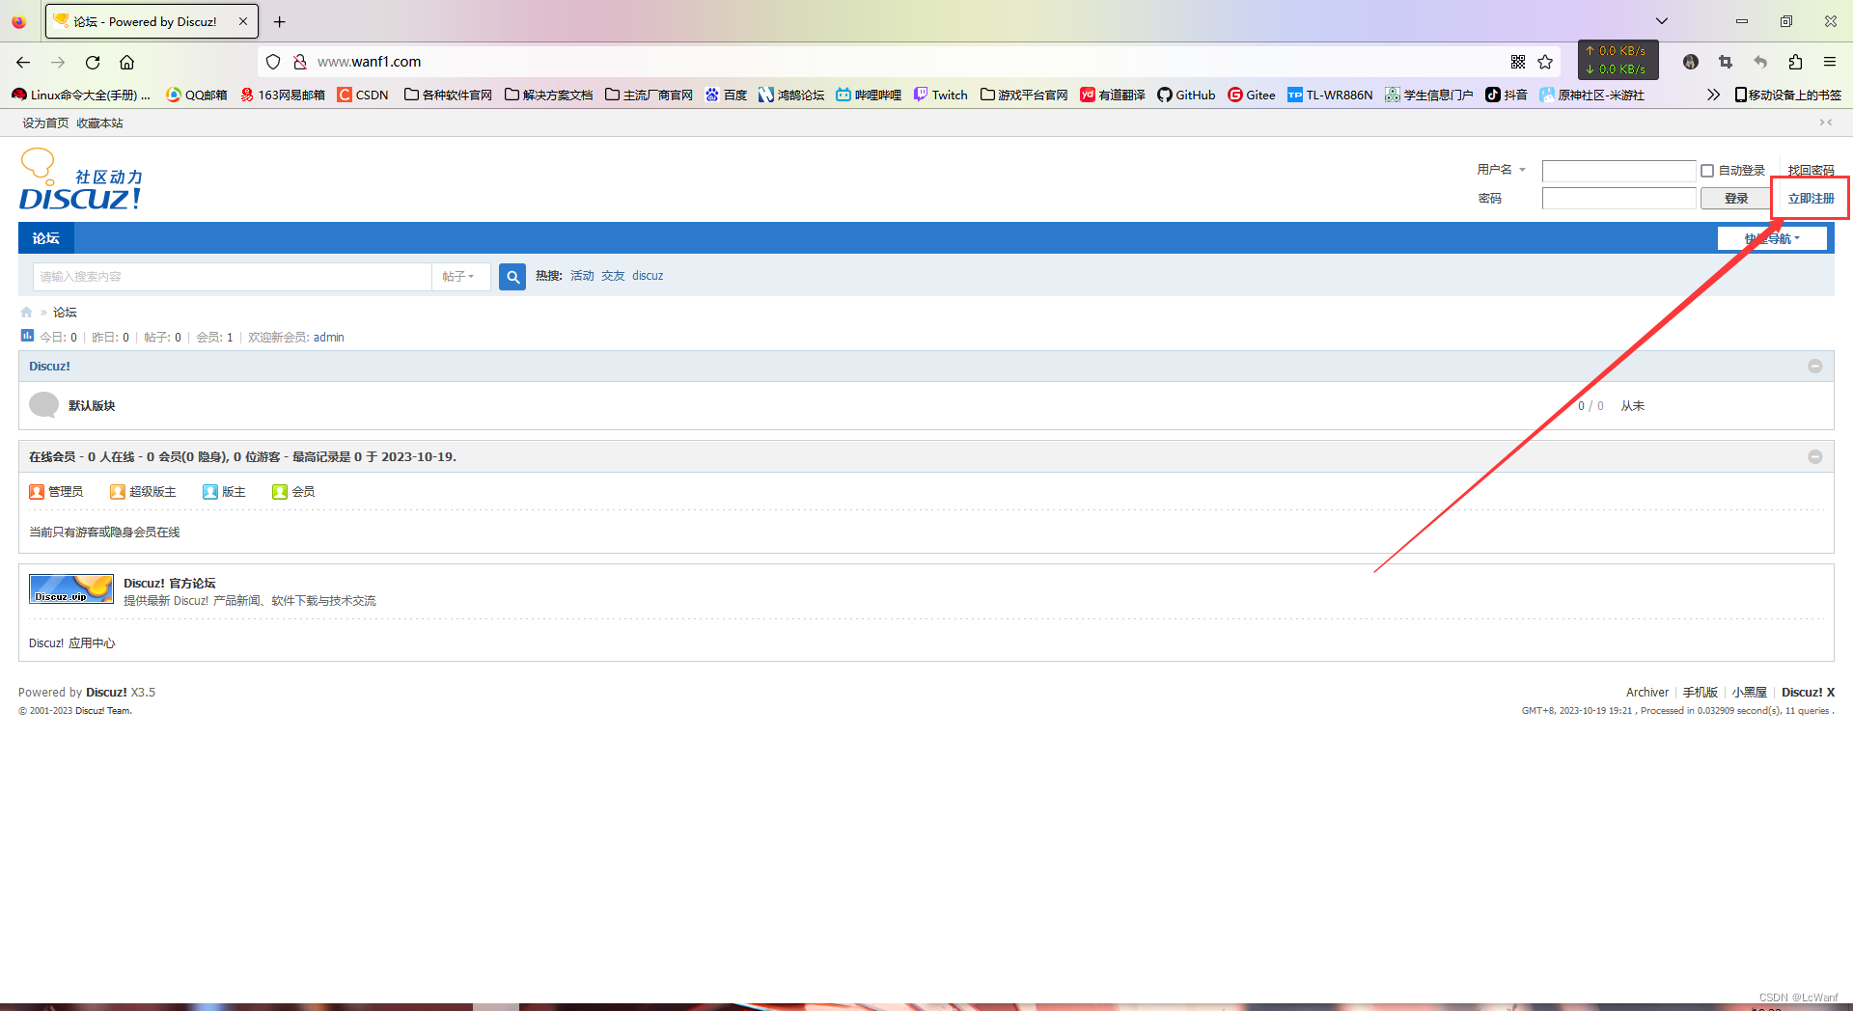Open the 抖音 bookmark
Screen dimensions: 1853x1011
point(1507,95)
